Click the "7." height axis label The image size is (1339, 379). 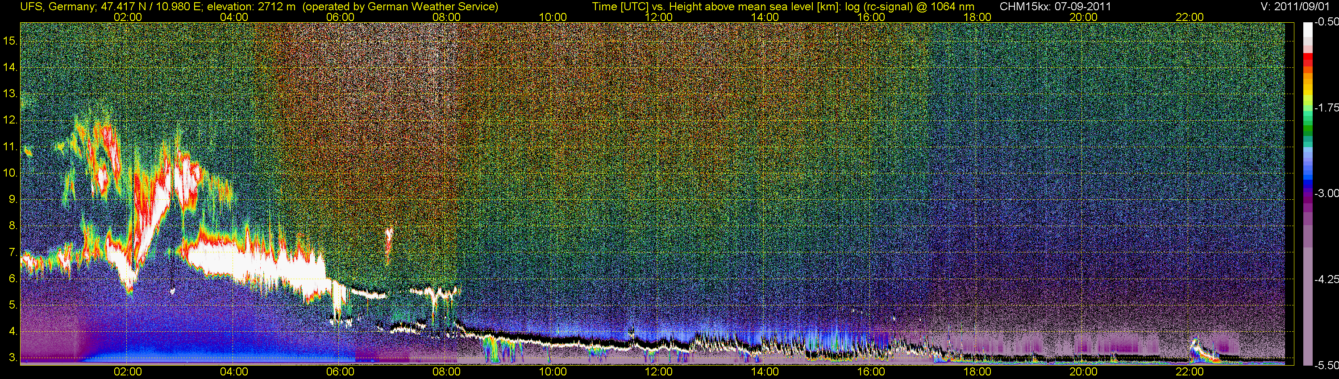[13, 252]
